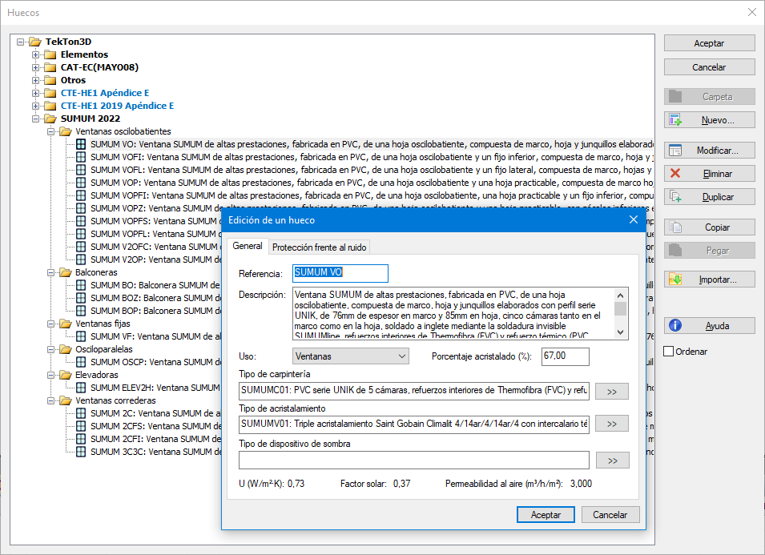Click the Ventanas oscilobatientes folder icon
This screenshot has width=765, height=555.
click(66, 131)
